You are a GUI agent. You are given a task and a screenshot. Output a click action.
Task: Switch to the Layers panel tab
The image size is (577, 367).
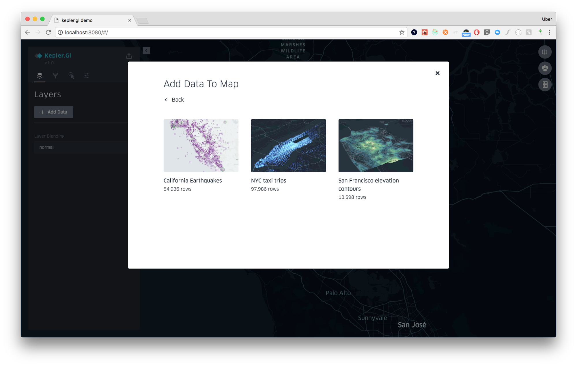(x=40, y=76)
